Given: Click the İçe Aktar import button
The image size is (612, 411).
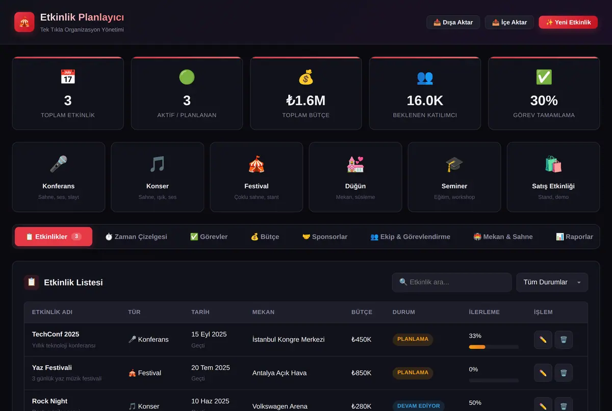Looking at the screenshot, I should (509, 22).
